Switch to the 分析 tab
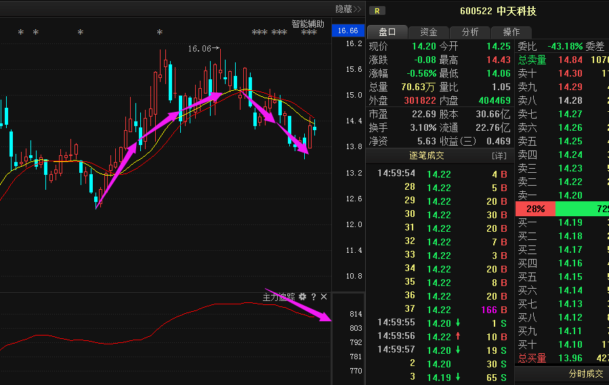The image size is (609, 385). (x=470, y=32)
